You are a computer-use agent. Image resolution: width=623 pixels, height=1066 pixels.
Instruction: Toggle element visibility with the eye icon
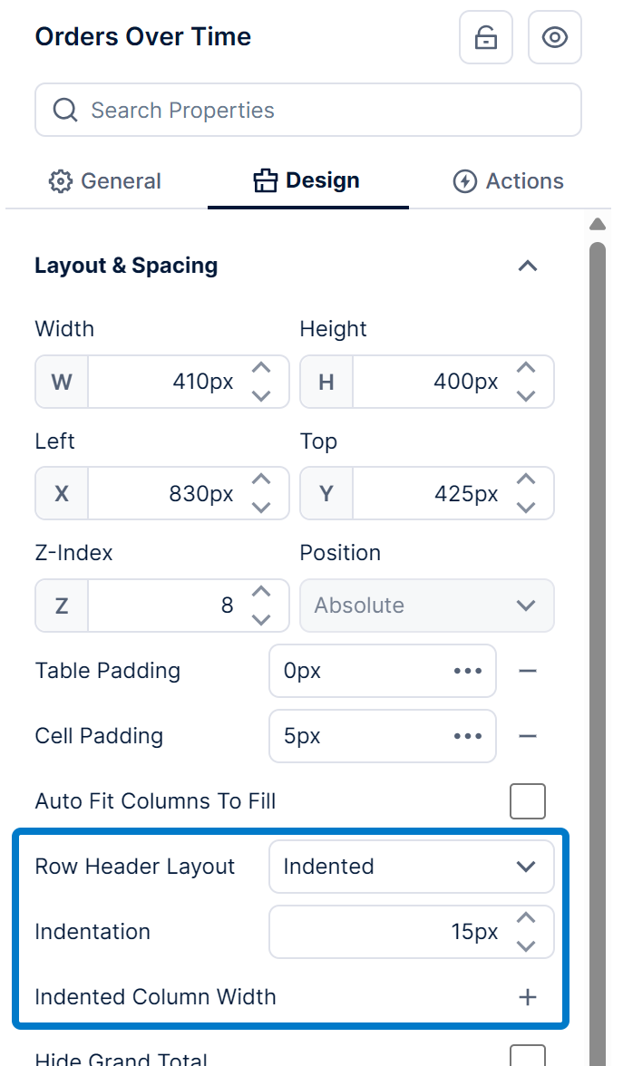point(555,37)
